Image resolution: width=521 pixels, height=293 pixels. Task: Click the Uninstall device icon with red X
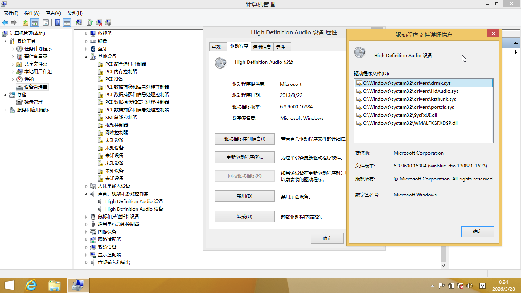(x=99, y=23)
